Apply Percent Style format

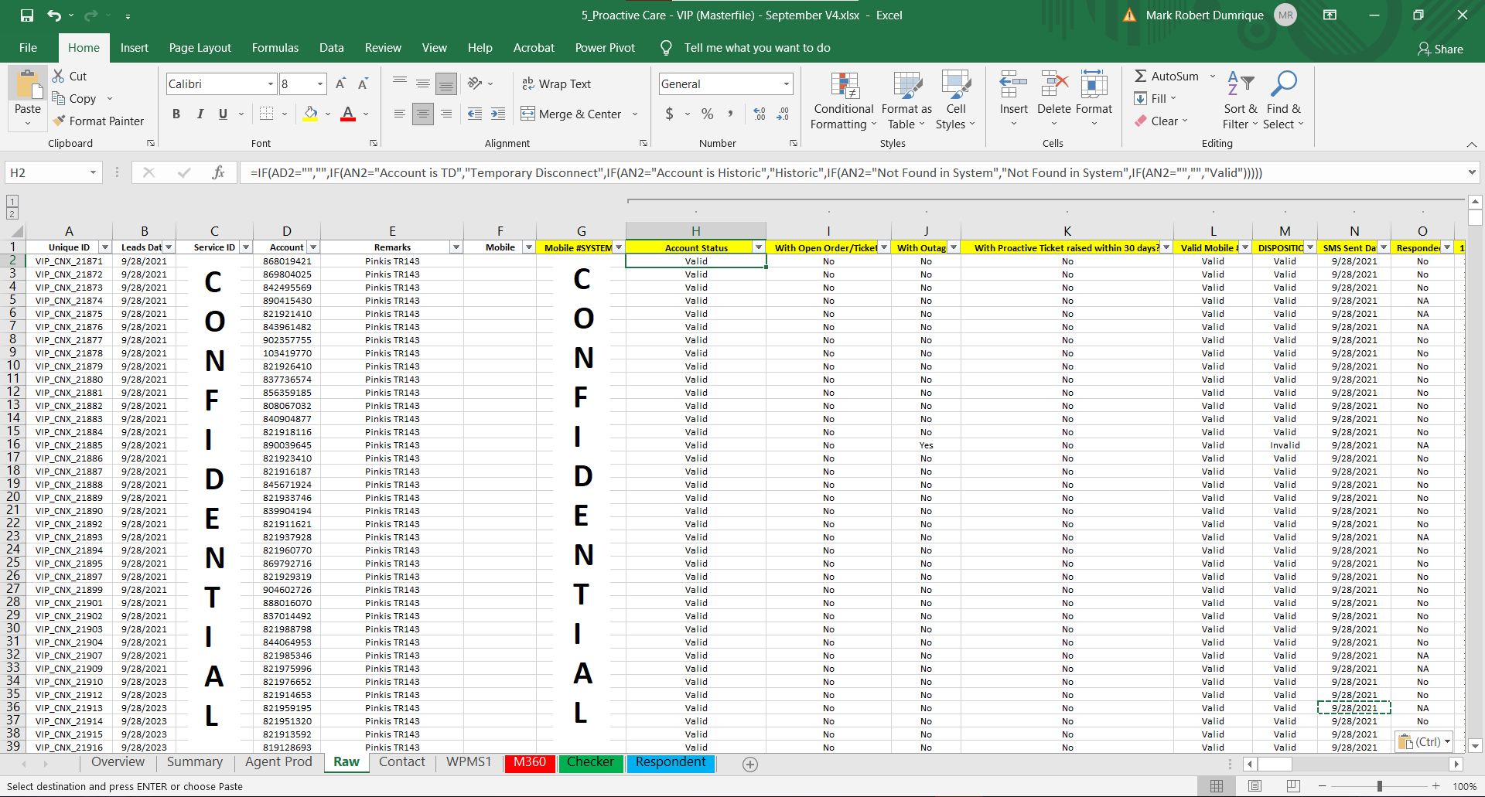point(707,114)
